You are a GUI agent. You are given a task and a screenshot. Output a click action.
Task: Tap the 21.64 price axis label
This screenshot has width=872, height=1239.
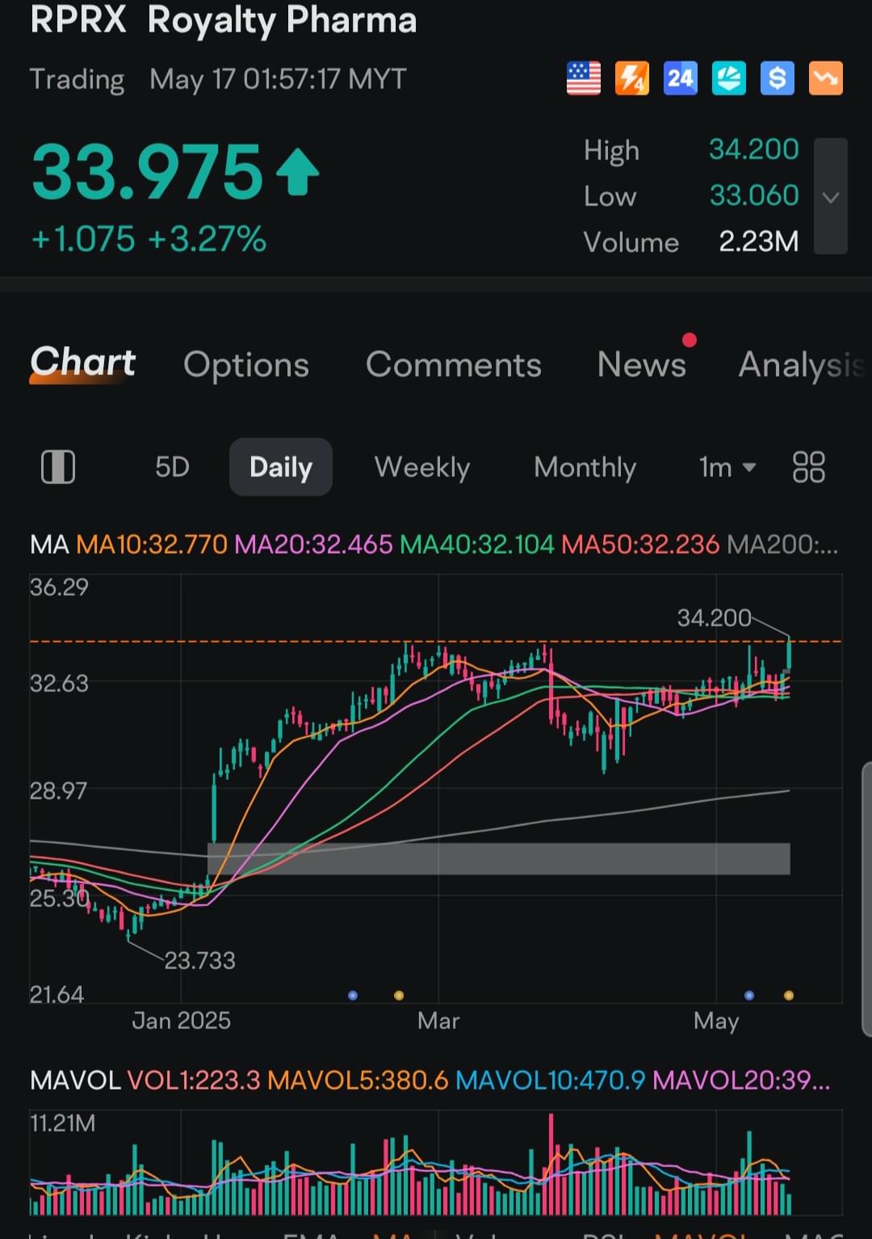[x=57, y=994]
